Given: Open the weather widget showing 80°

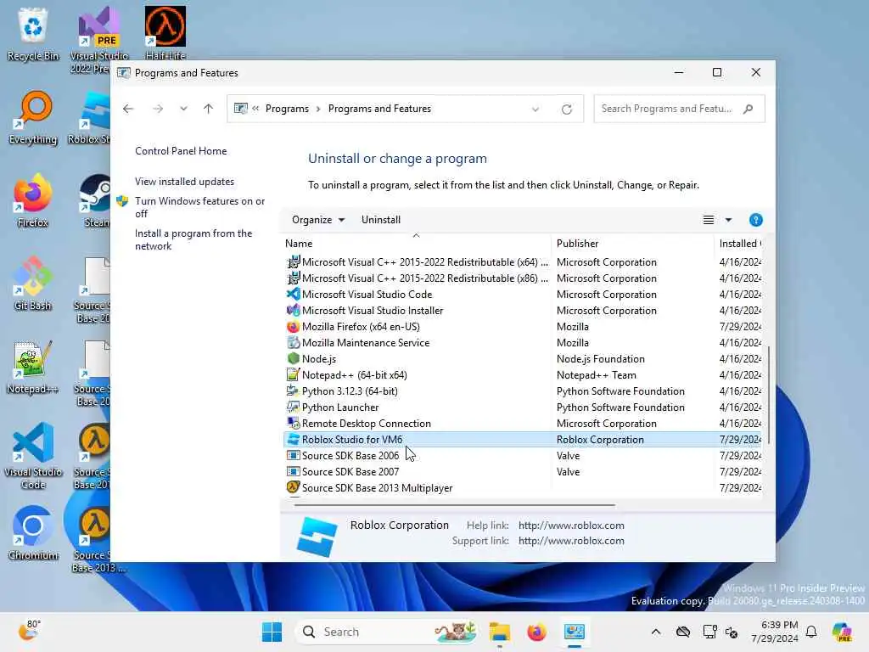Looking at the screenshot, I should (30, 631).
